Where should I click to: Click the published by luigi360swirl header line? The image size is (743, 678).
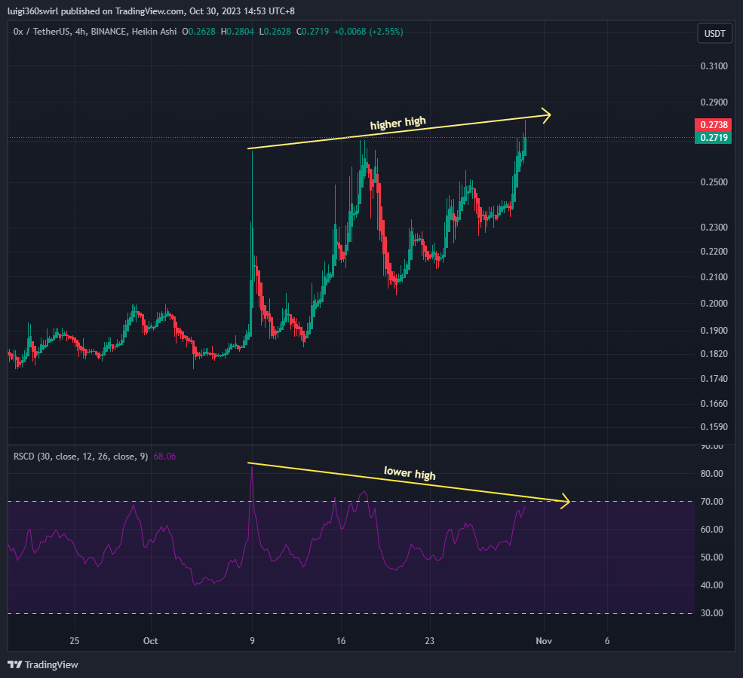coord(151,11)
